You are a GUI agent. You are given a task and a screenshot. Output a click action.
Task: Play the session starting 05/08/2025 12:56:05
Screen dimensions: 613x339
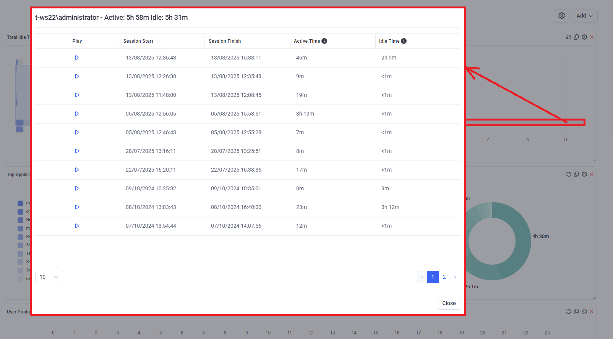[77, 114]
